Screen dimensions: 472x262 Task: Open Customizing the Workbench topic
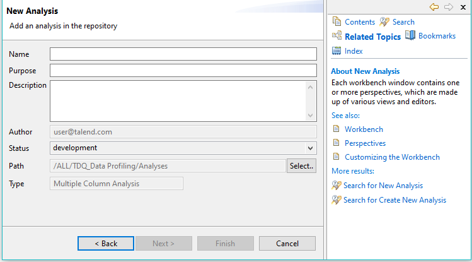click(x=392, y=157)
